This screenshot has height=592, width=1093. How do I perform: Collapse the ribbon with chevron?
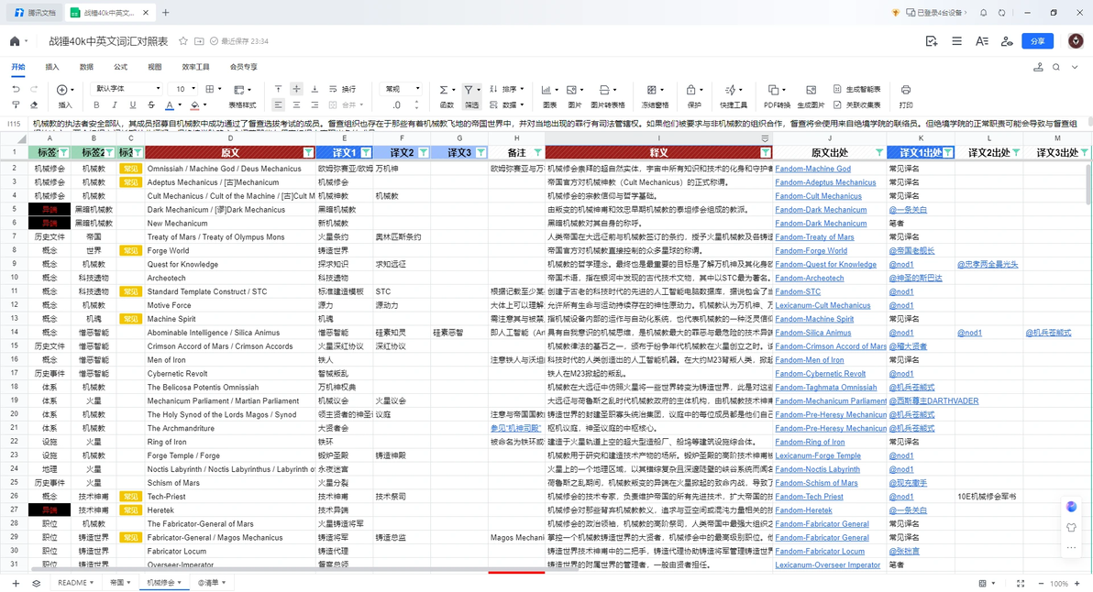(x=1074, y=67)
